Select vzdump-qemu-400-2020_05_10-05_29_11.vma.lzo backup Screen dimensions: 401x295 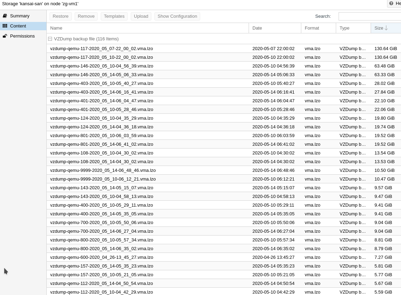(224, 205)
